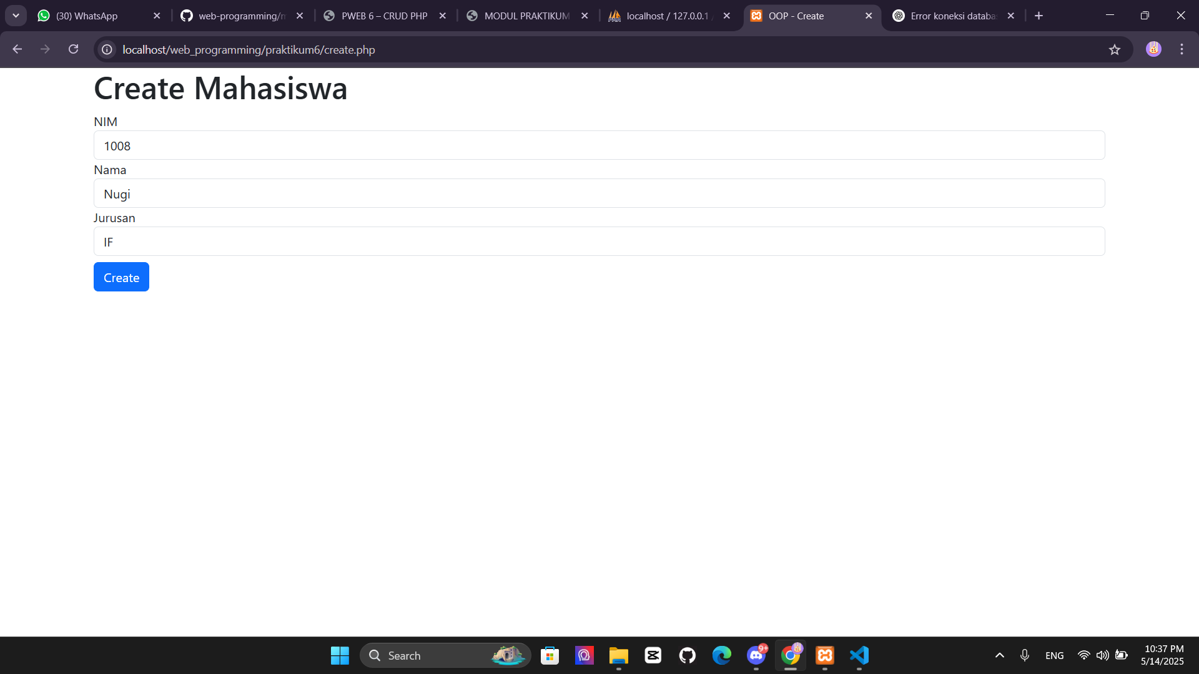The image size is (1199, 674).
Task: Open Discord from the taskbar
Action: pos(756,655)
